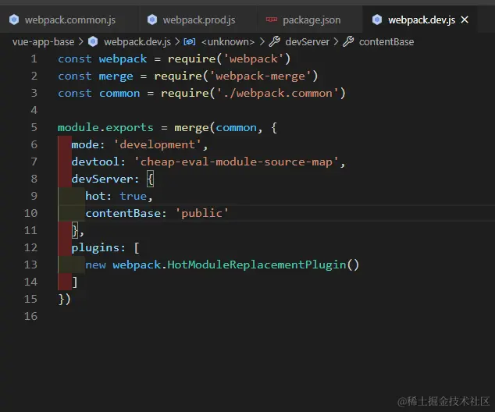Screen dimensions: 495x412
Task: Click line number 16 in gutter
Action: 31,316
